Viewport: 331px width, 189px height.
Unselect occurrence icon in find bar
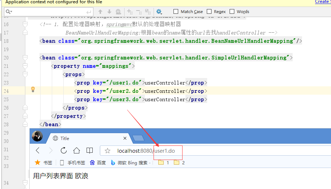coord(139,12)
